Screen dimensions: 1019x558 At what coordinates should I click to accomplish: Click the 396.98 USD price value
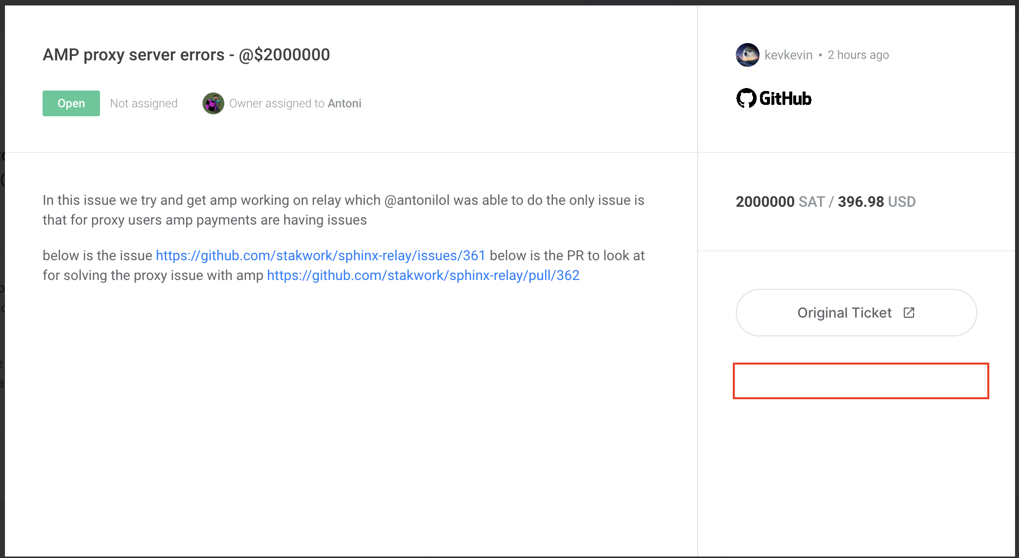pyautogui.click(x=877, y=202)
